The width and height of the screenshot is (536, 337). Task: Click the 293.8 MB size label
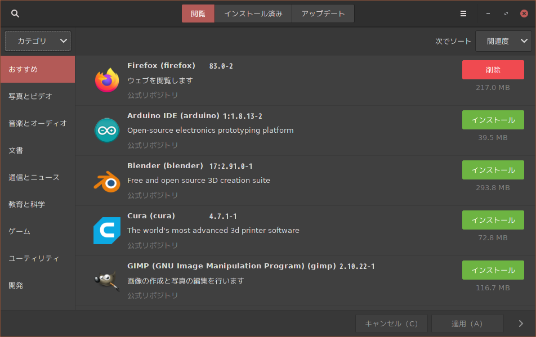coord(493,188)
